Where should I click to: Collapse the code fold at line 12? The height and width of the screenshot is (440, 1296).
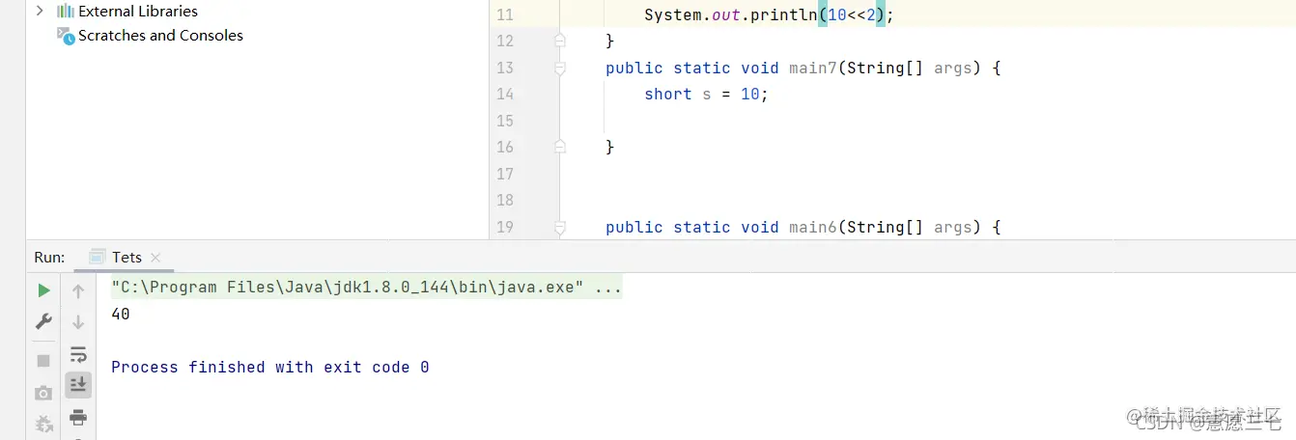(x=559, y=41)
